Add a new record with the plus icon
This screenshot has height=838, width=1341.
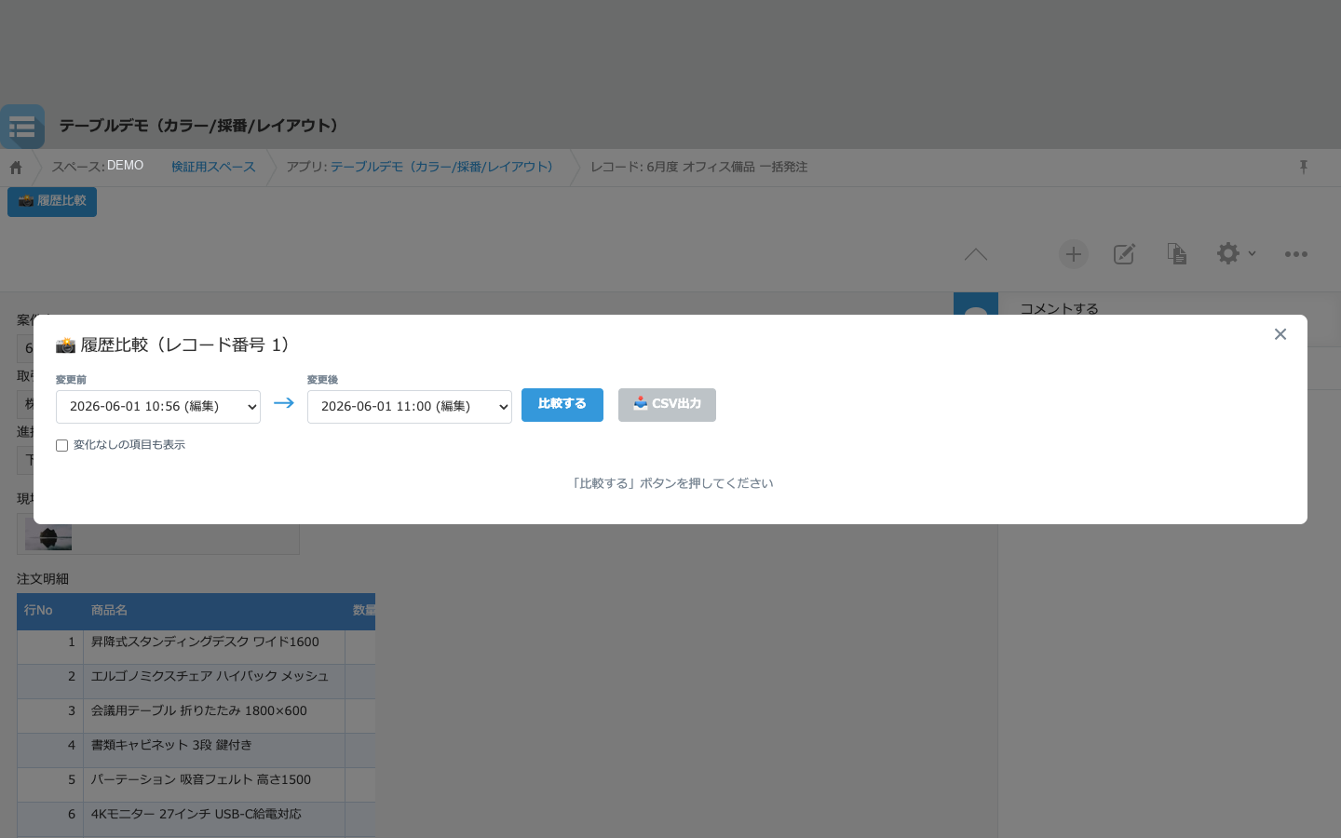(1074, 254)
